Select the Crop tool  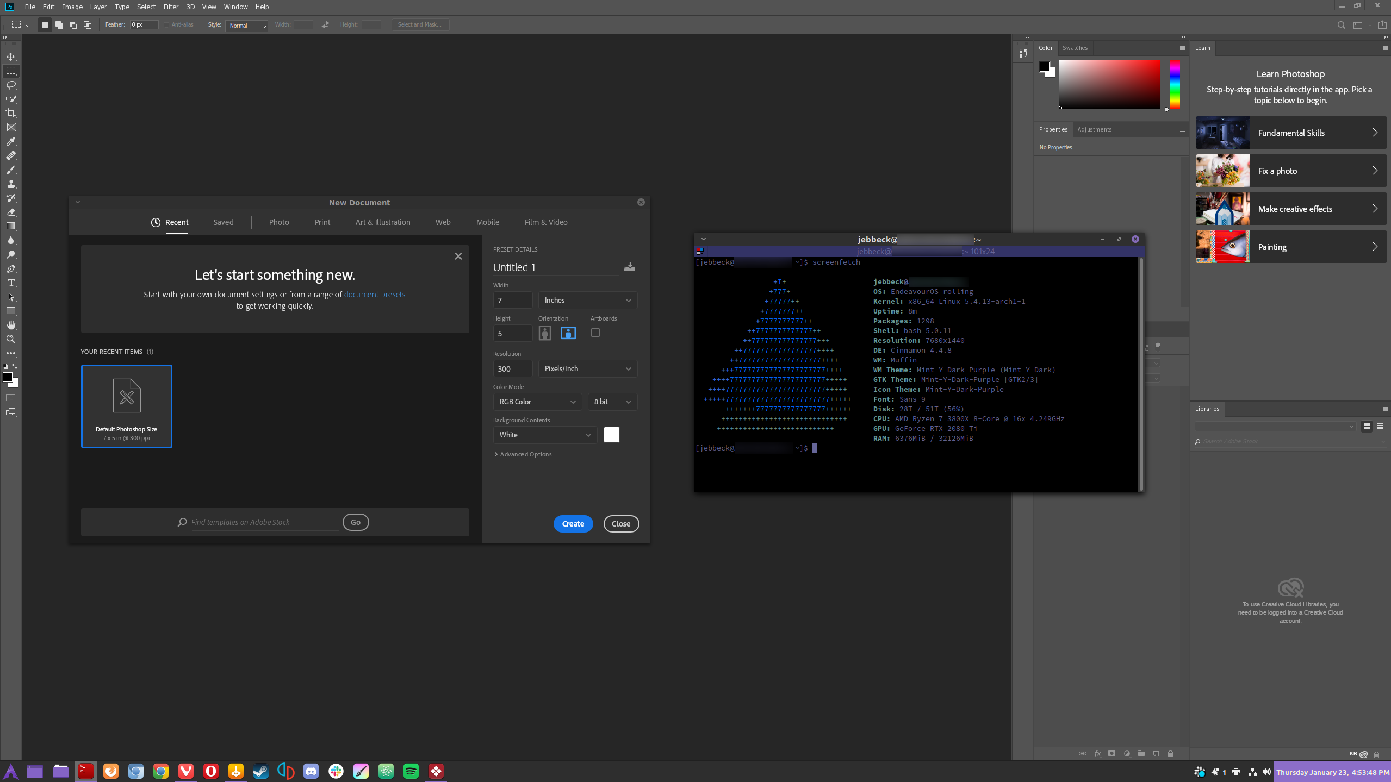click(x=11, y=113)
